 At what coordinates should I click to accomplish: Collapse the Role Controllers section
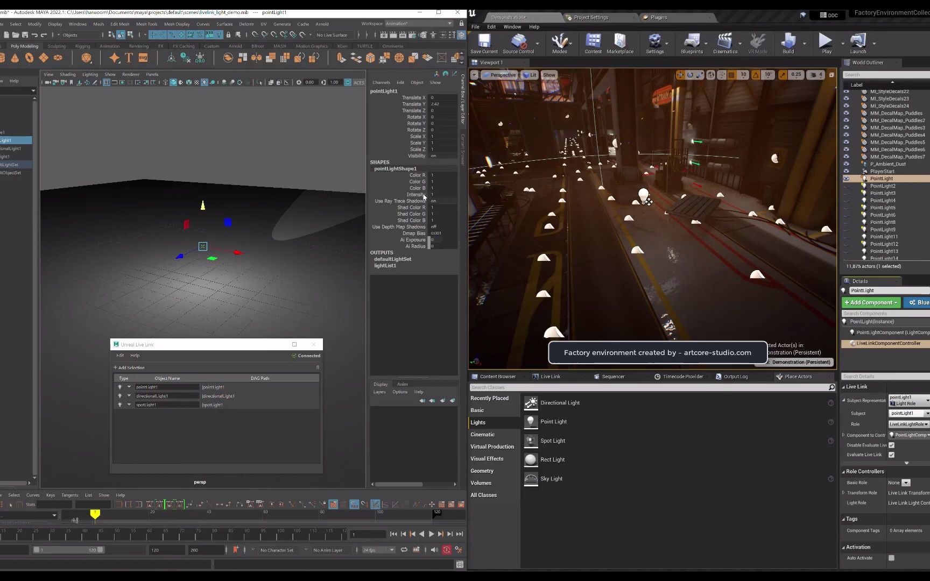tap(844, 471)
